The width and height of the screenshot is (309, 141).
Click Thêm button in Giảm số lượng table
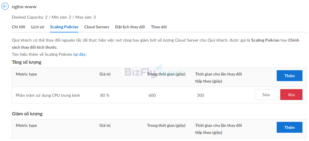[x=289, y=127]
